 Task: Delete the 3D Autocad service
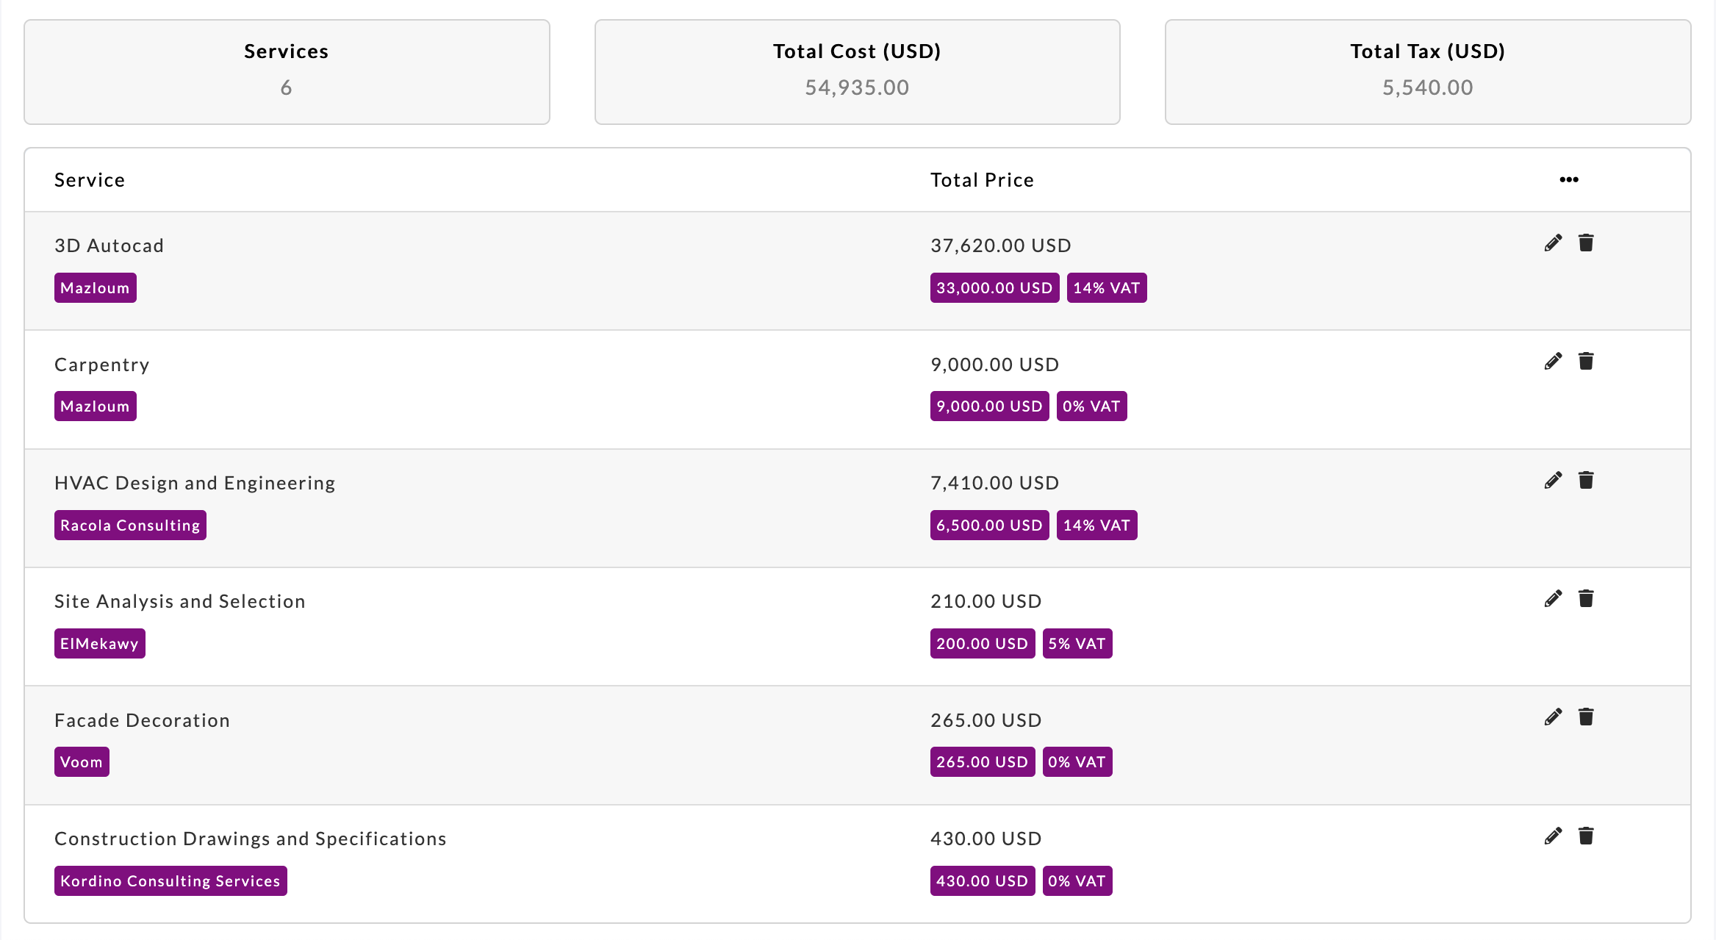pyautogui.click(x=1586, y=243)
